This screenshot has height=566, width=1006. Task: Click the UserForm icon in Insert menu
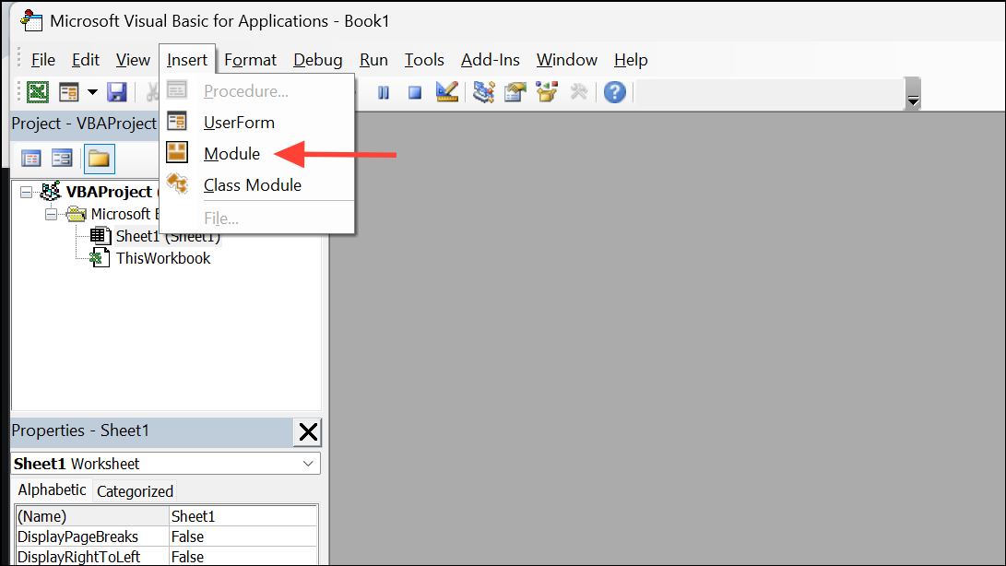coord(177,122)
